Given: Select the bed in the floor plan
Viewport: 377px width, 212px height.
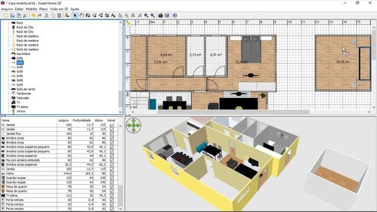Looking at the screenshot, I should pyautogui.click(x=251, y=49).
